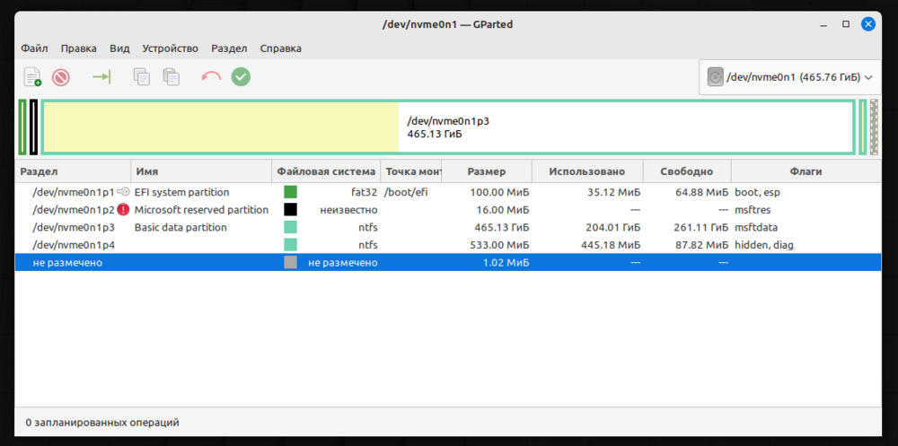Click the 16.00 МиБ size cell

[x=503, y=210]
